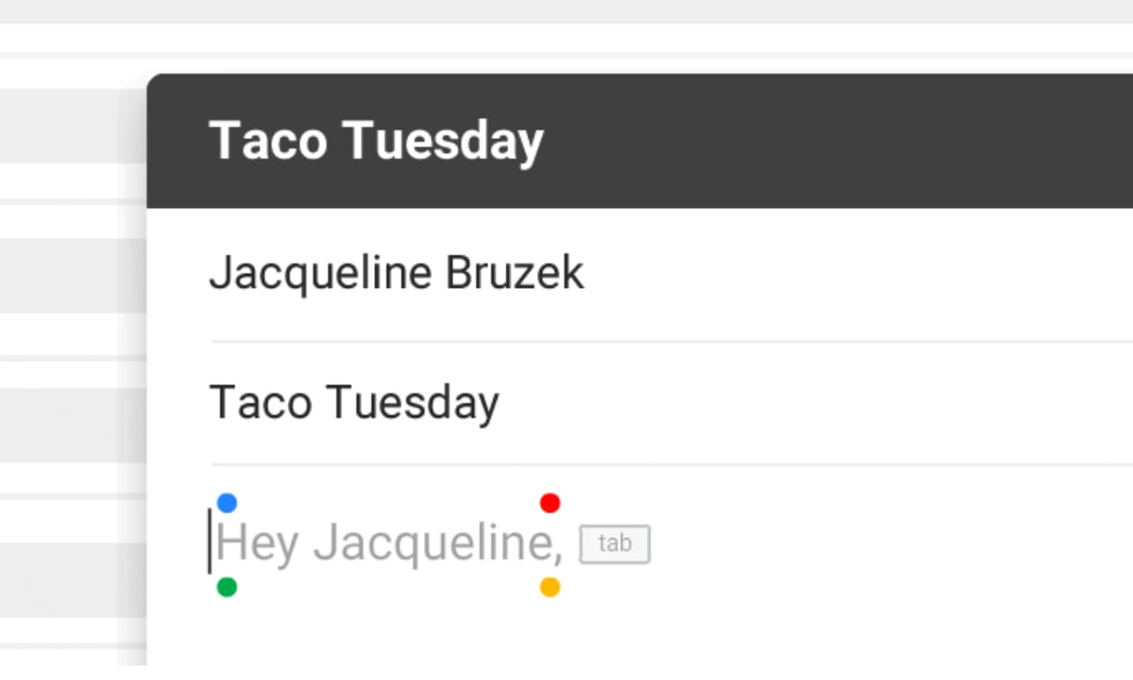Click "Jacqueline" in the grey body suggestion
Image resolution: width=1133 pixels, height=680 pixels.
434,544
